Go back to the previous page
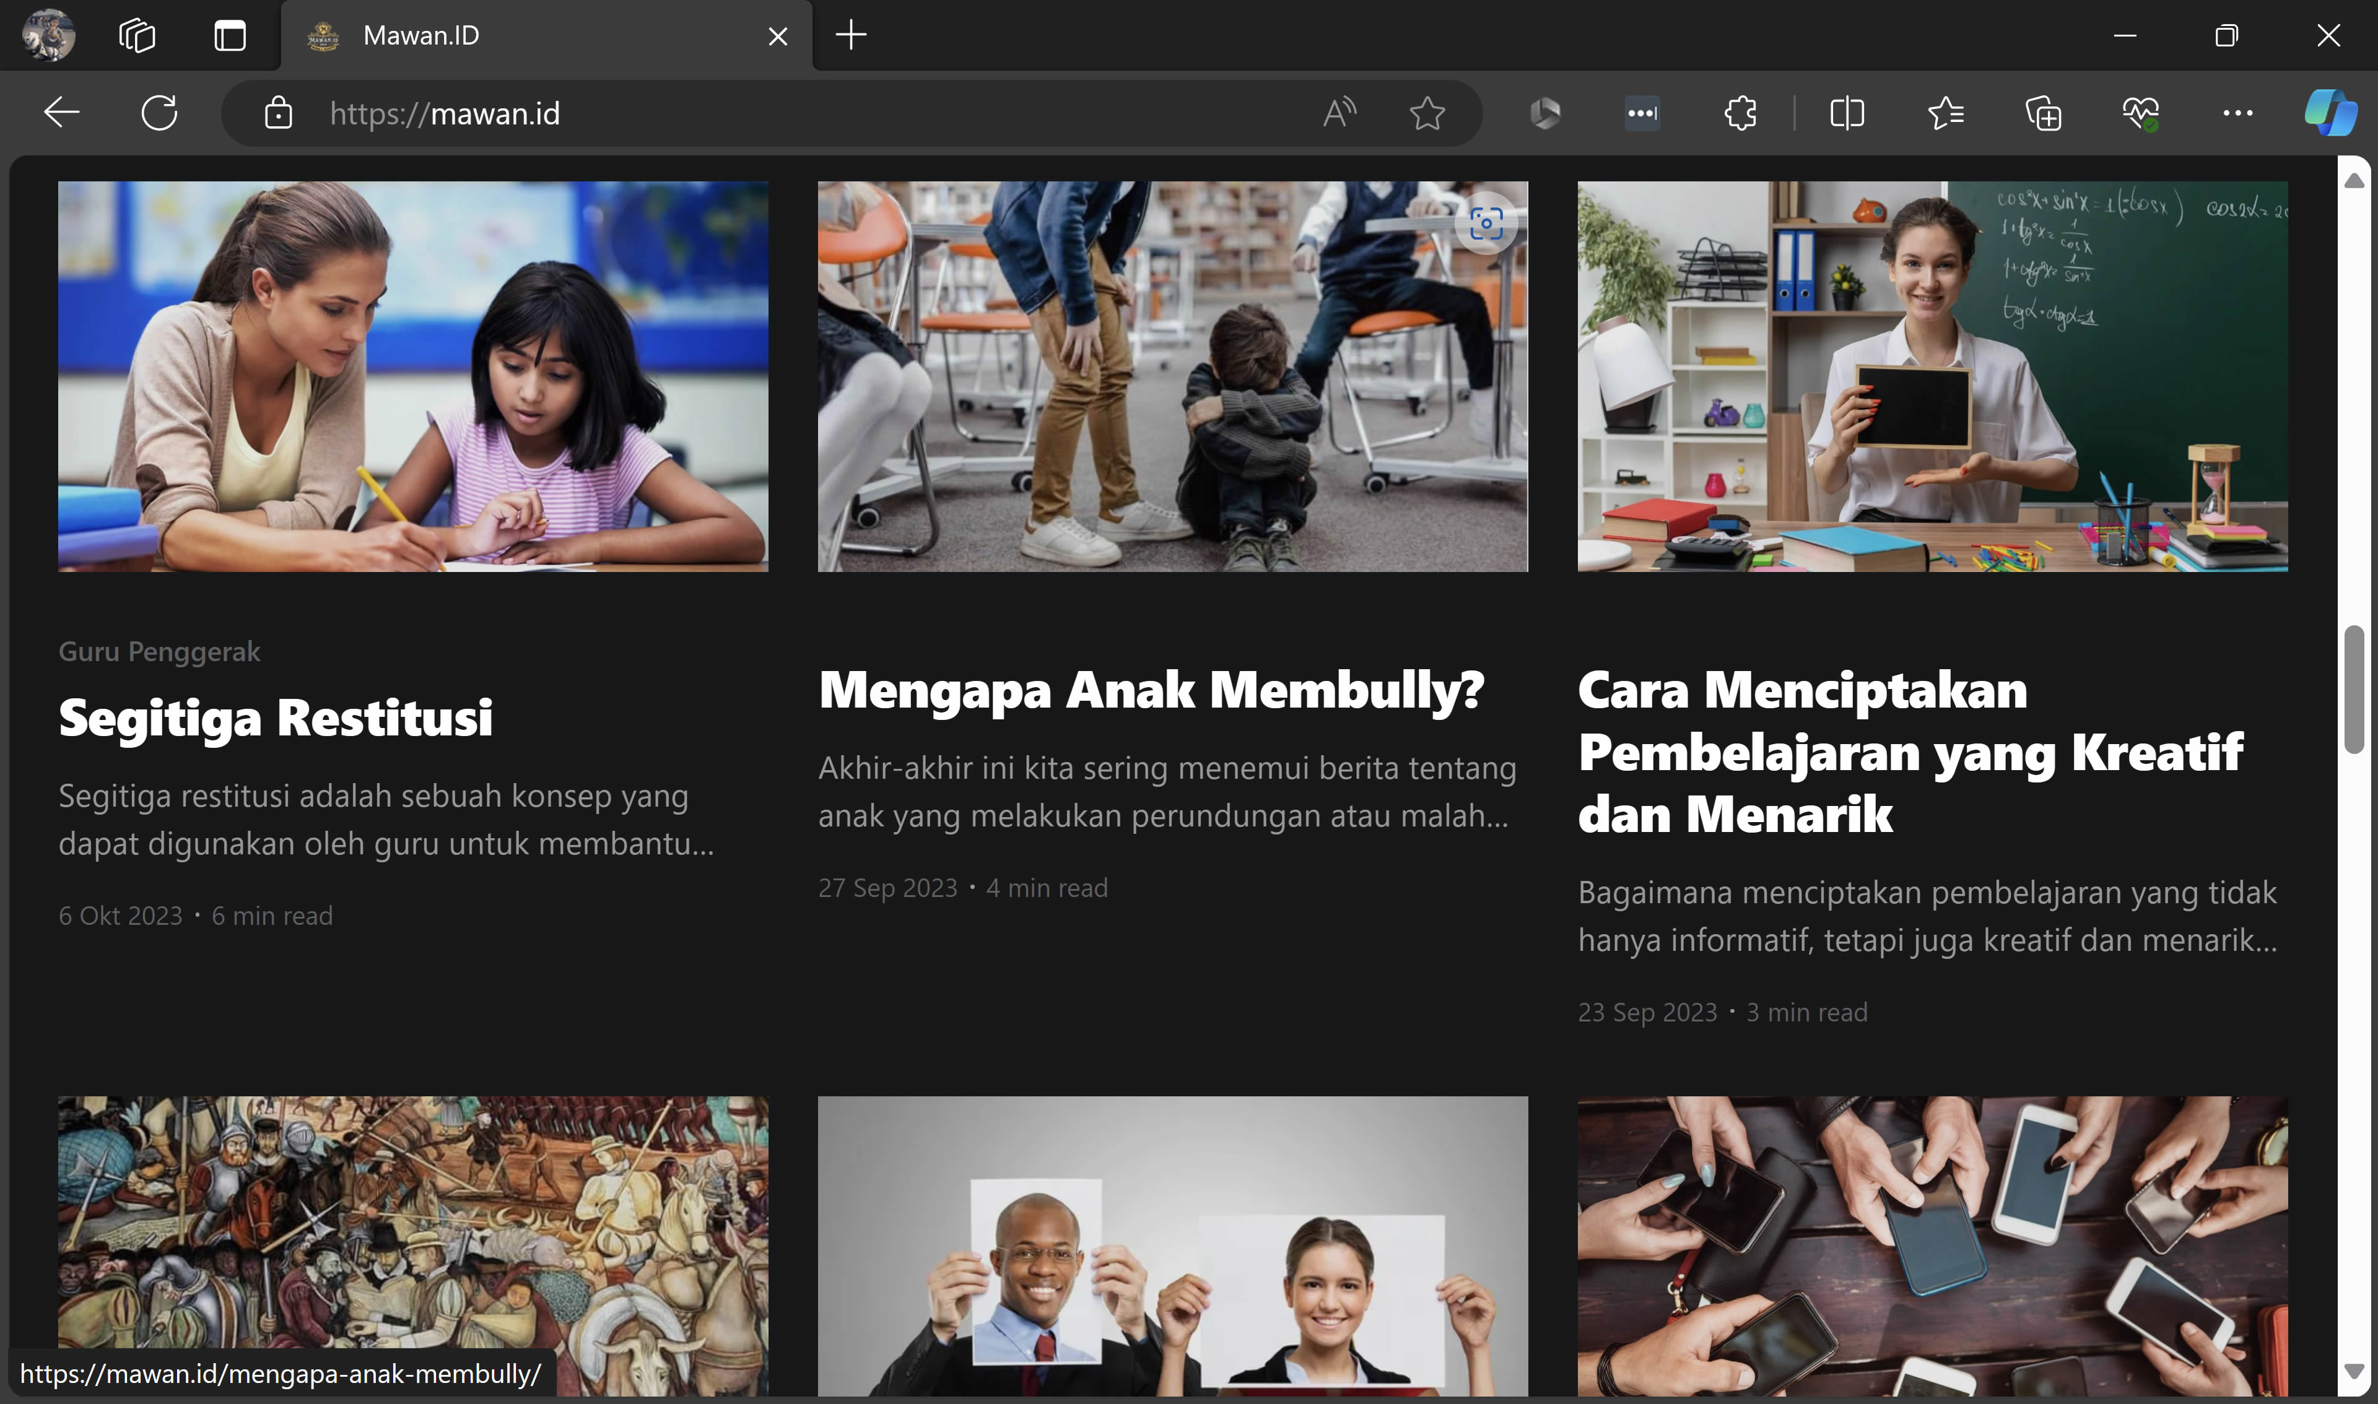 [61, 113]
